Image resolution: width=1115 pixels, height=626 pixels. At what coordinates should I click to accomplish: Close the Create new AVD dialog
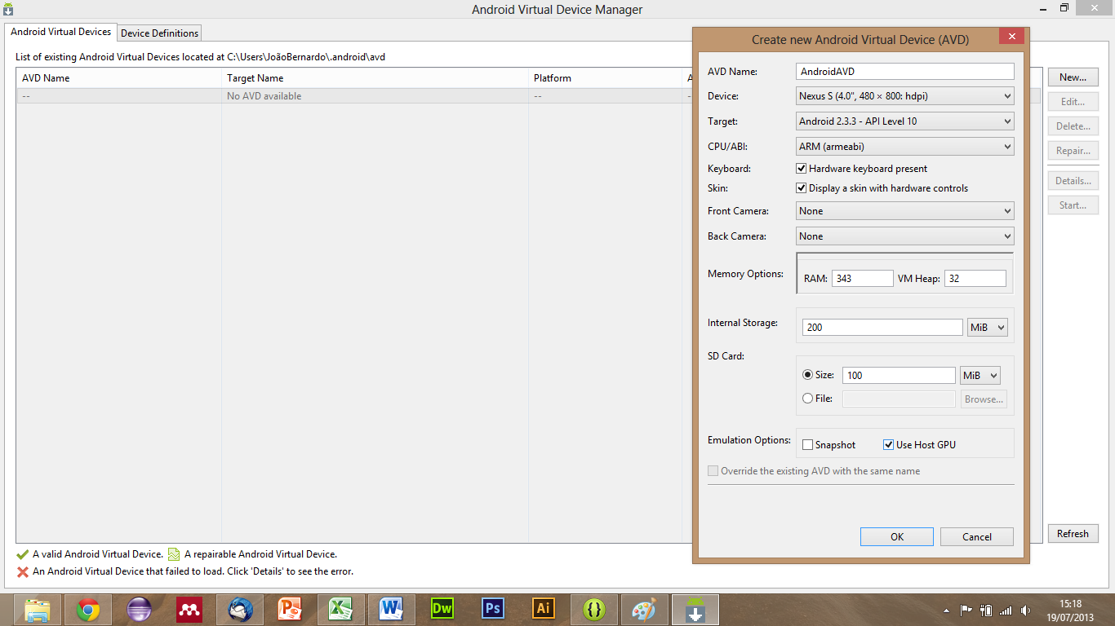pos(1012,37)
